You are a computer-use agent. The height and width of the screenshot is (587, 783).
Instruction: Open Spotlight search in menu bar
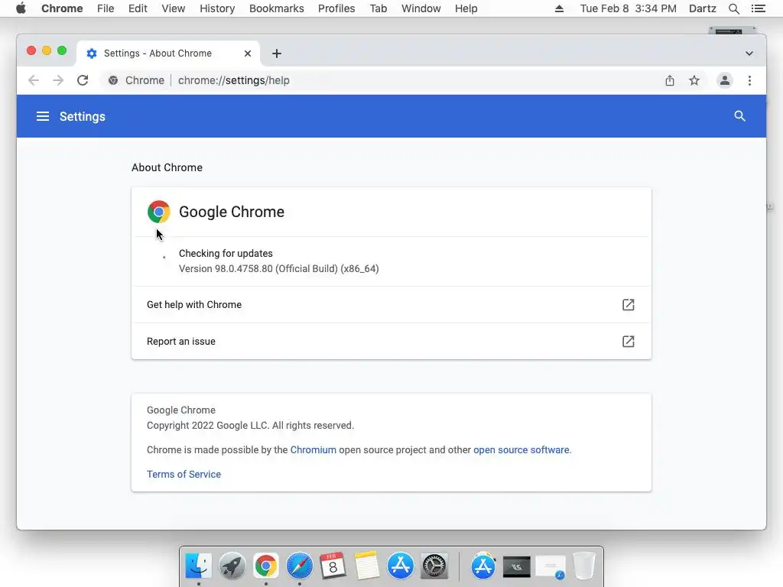733,8
